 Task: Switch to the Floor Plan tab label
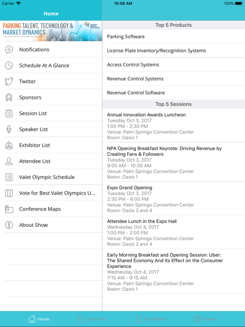pyautogui.click(x=97, y=319)
